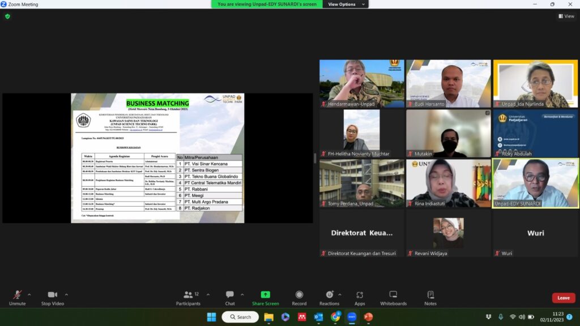Select Hendarmawan-Unpad video tile
The width and height of the screenshot is (580, 326).
coord(362,84)
